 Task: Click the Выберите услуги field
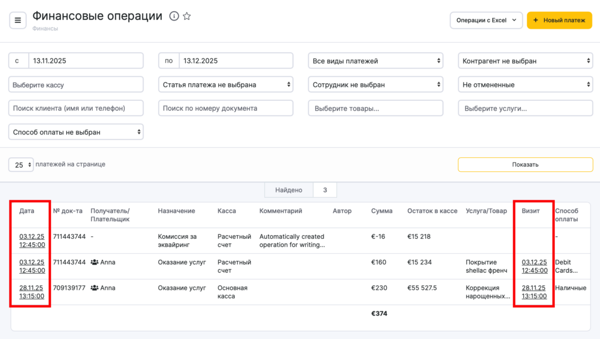[525, 108]
